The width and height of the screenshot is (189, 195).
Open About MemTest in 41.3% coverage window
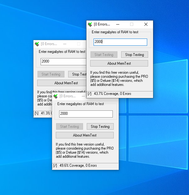click(62, 83)
